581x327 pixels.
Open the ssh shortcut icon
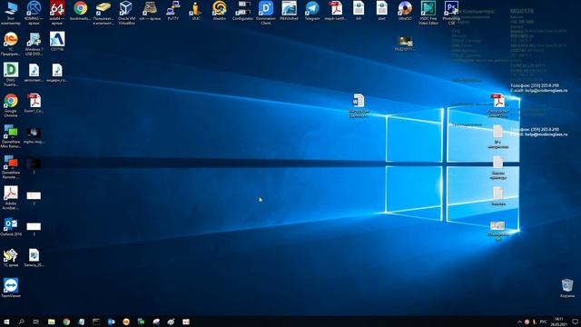tap(150, 10)
